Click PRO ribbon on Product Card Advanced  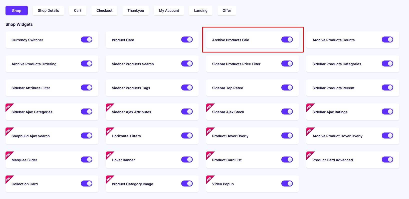coord(310,155)
